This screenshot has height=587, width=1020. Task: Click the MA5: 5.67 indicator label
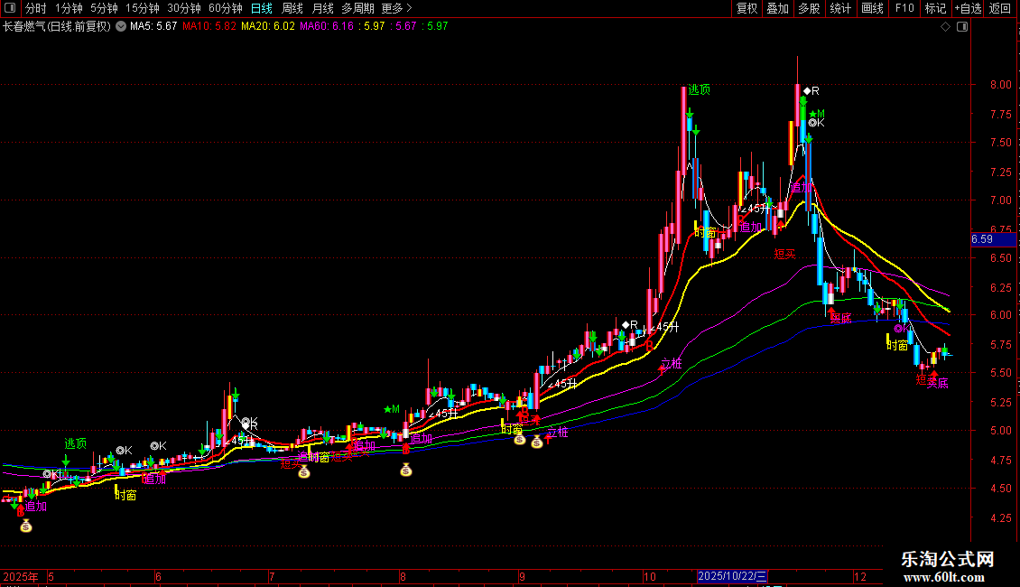153,26
